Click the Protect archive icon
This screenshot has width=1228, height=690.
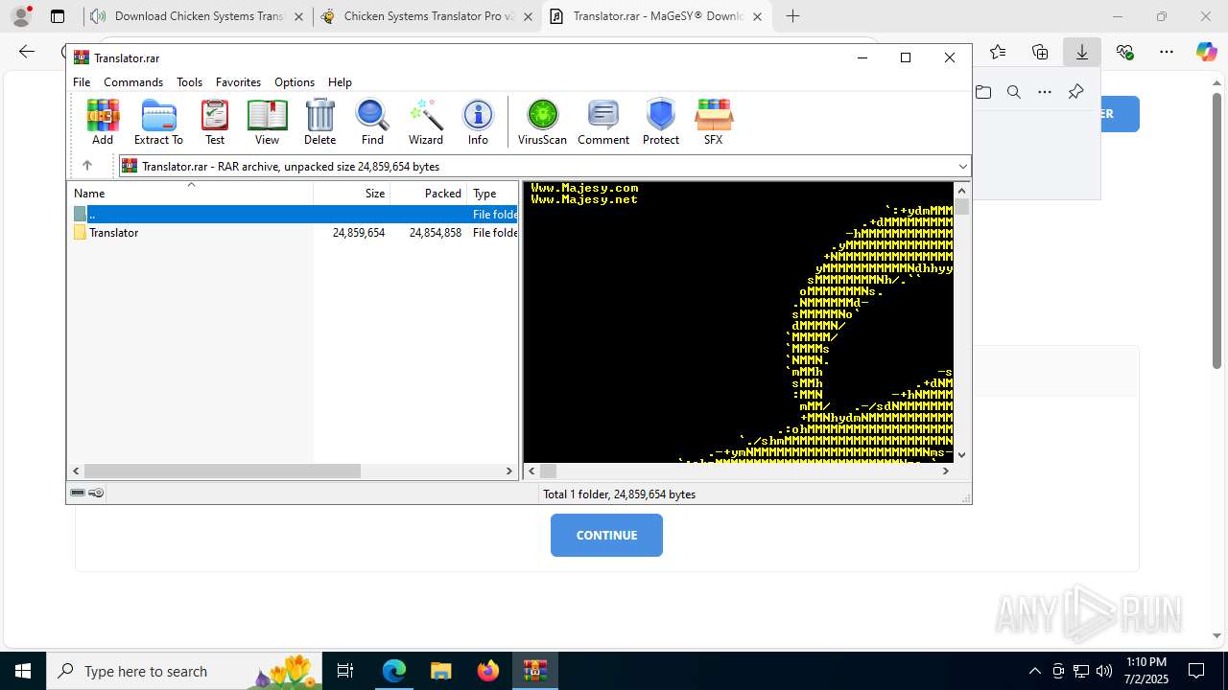click(661, 122)
